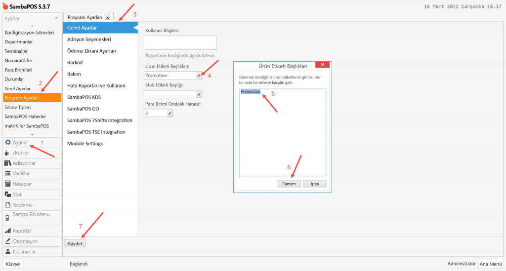
Task: Close the Ürün Etiketi Başlıkları dialog
Action: click(322, 65)
